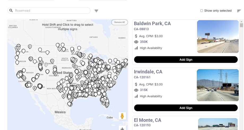Click the Baldwin Park availability bars icon

tap(136, 48)
